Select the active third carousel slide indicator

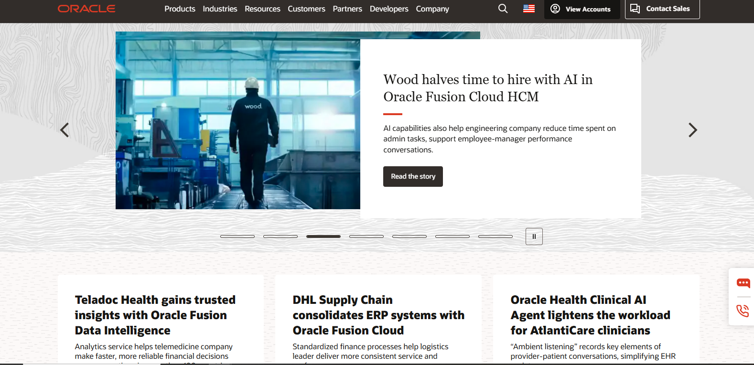[323, 236]
